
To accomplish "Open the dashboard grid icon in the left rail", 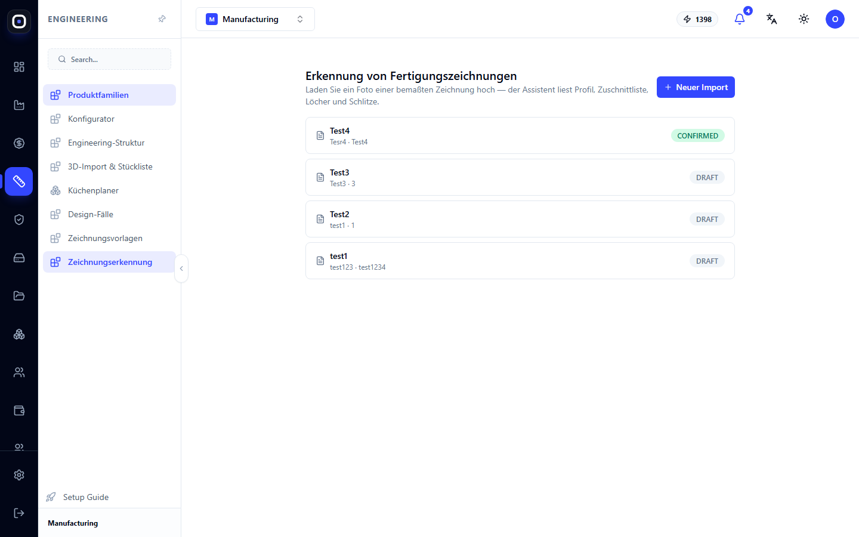I will click(19, 67).
